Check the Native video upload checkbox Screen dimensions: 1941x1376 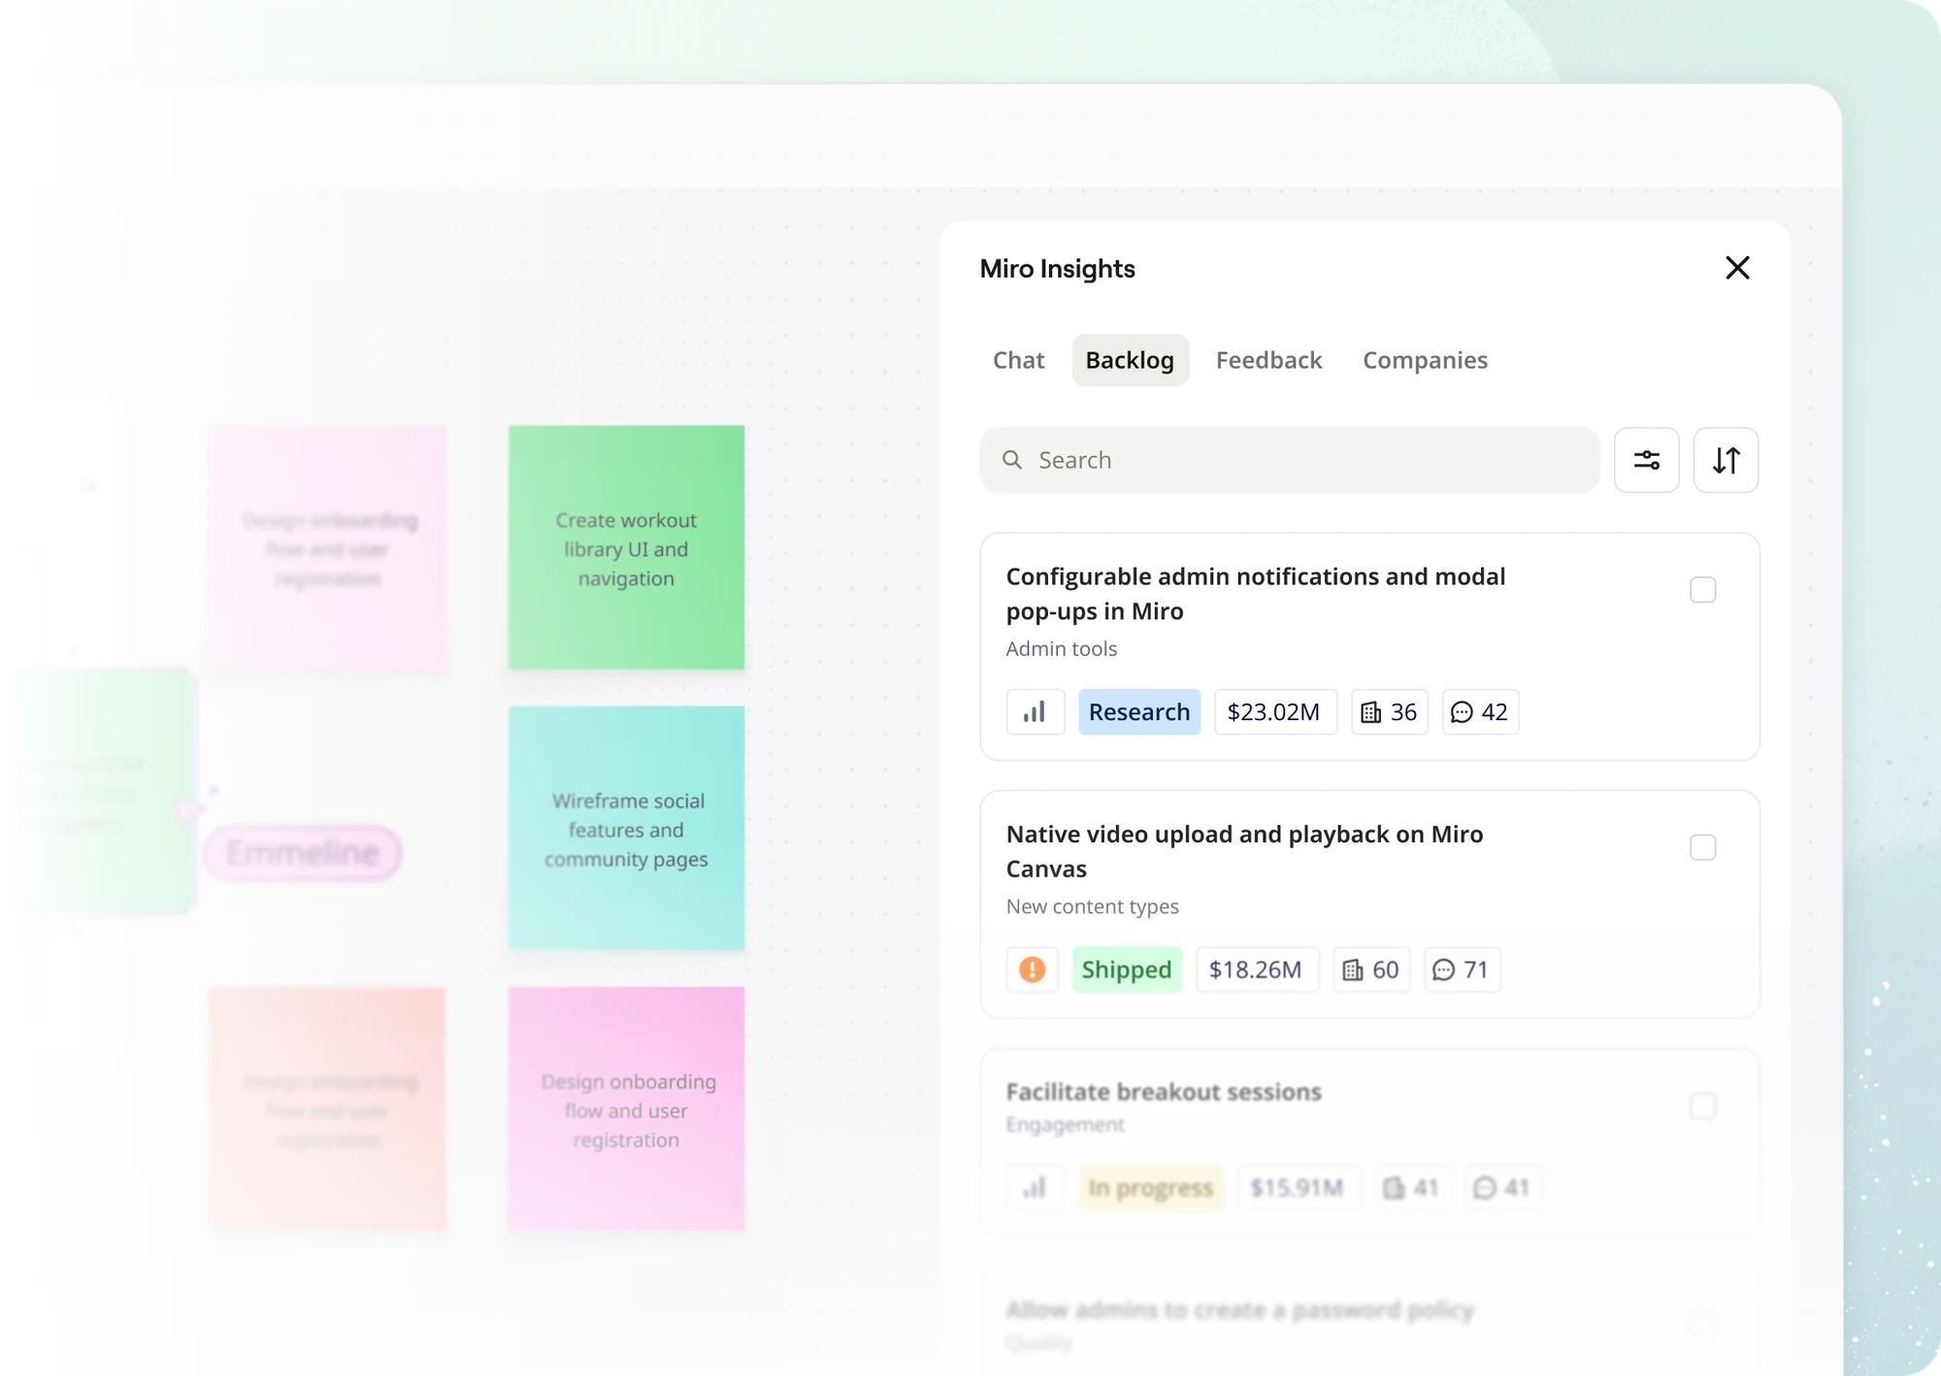[1702, 848]
